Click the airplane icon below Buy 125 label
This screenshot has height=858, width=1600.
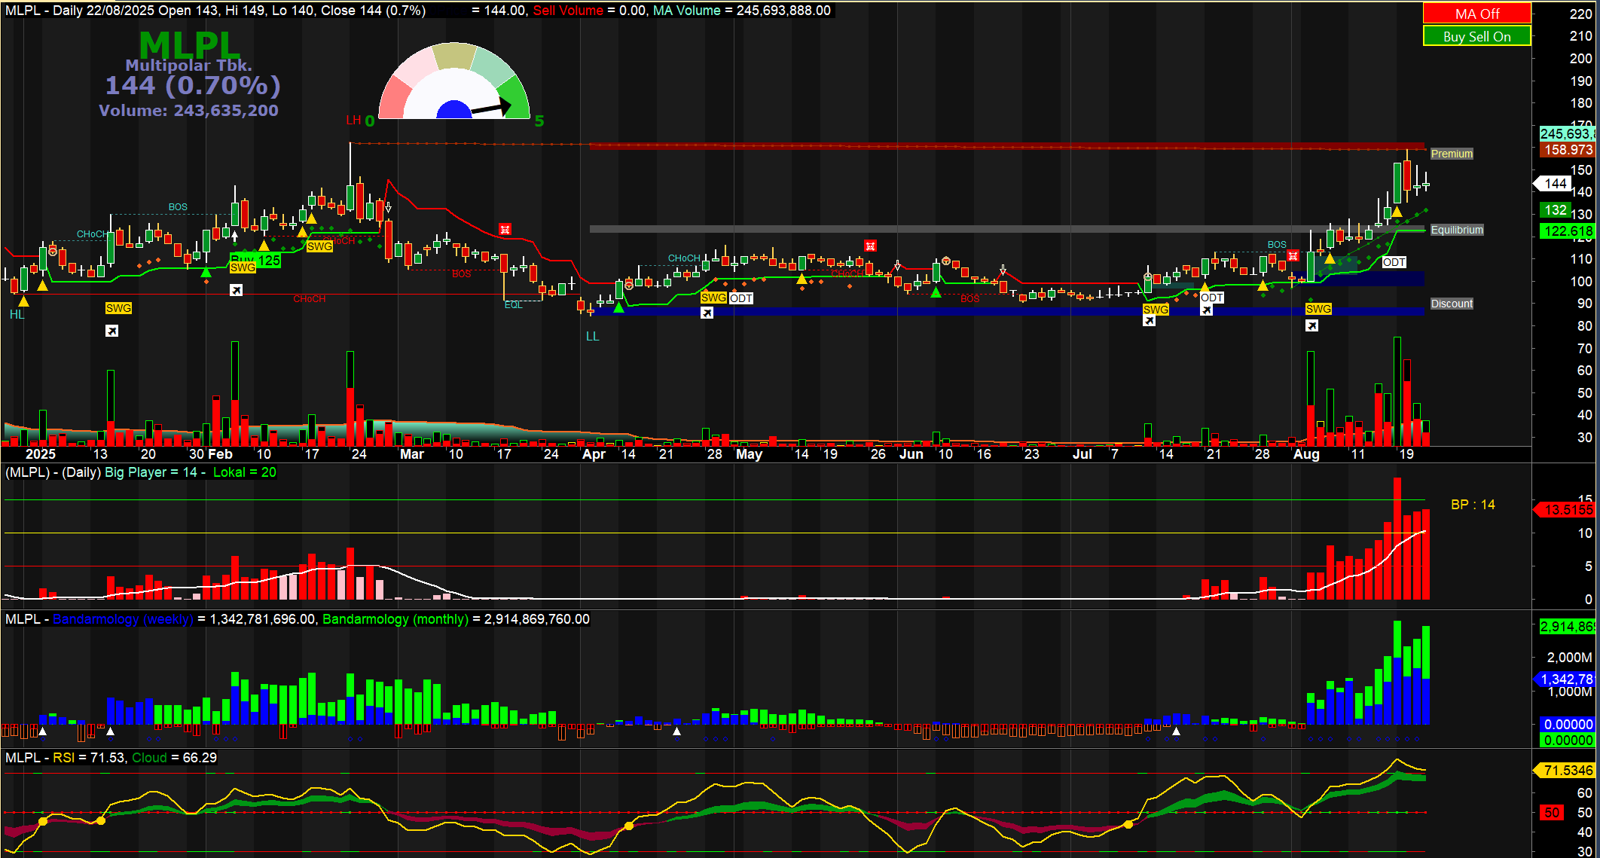click(x=237, y=290)
